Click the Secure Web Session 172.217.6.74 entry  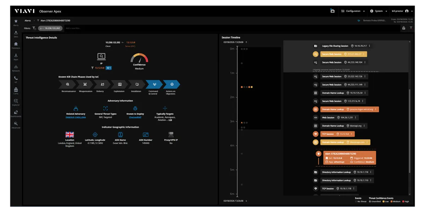tap(344, 101)
